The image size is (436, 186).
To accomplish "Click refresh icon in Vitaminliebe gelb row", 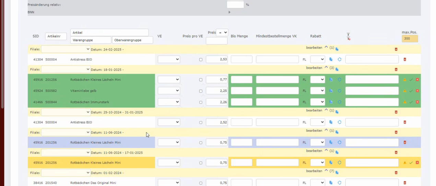I will click(339, 91).
